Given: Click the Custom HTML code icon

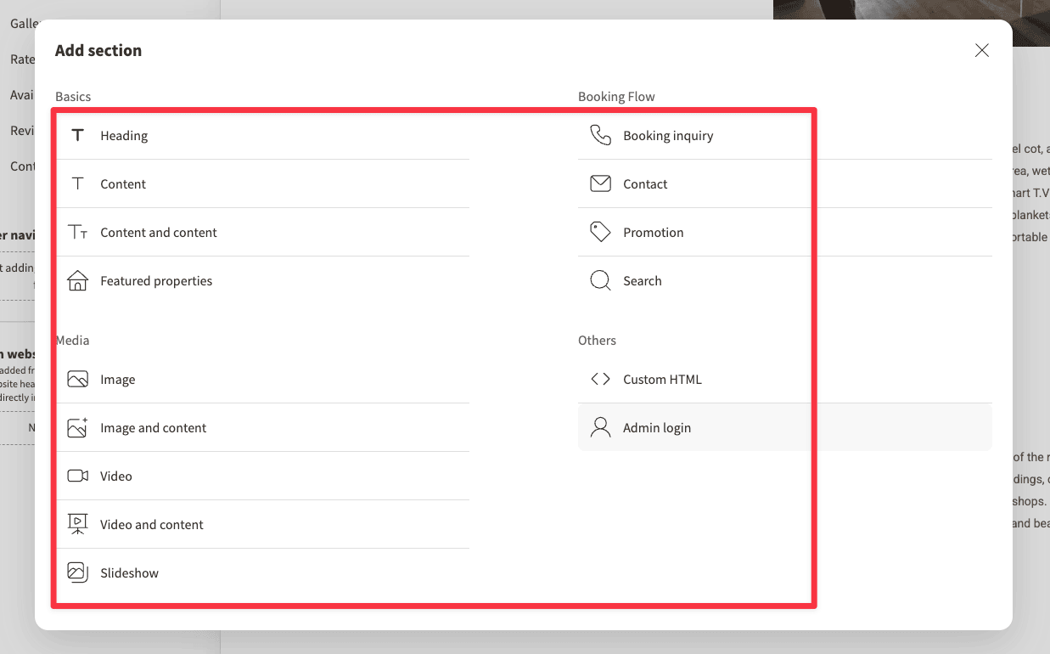Looking at the screenshot, I should (x=600, y=379).
